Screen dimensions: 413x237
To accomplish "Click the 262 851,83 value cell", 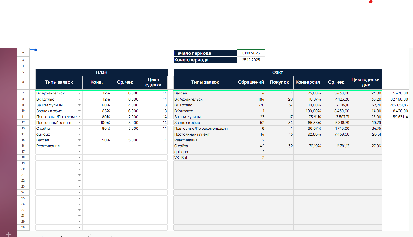I will [x=399, y=105].
